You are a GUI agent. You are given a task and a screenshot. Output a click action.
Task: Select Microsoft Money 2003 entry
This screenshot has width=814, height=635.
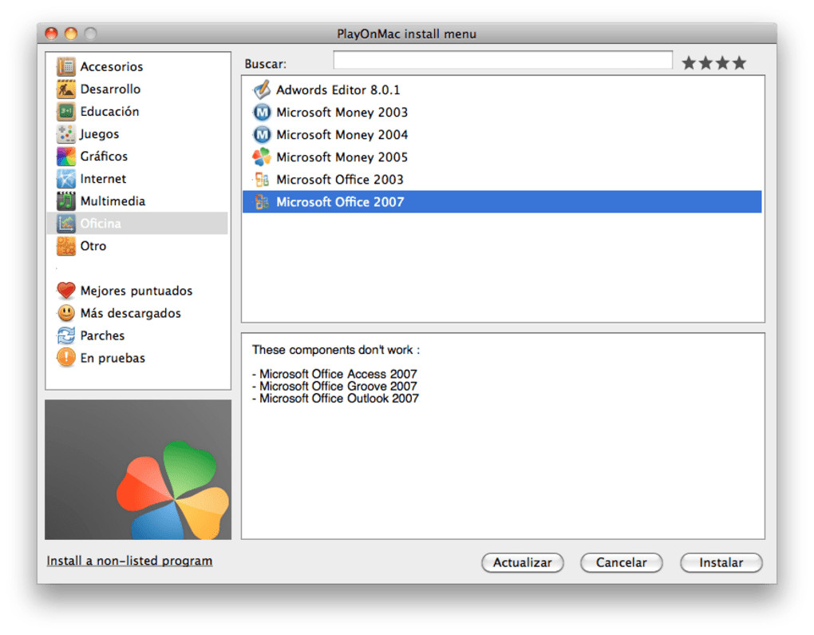click(x=503, y=113)
